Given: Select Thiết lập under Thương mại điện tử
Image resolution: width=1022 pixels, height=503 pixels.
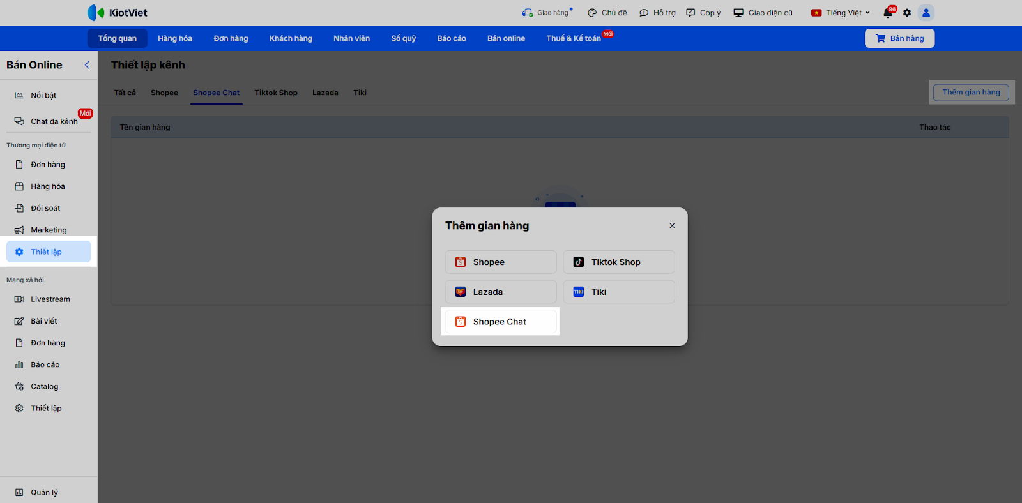Looking at the screenshot, I should (x=49, y=251).
